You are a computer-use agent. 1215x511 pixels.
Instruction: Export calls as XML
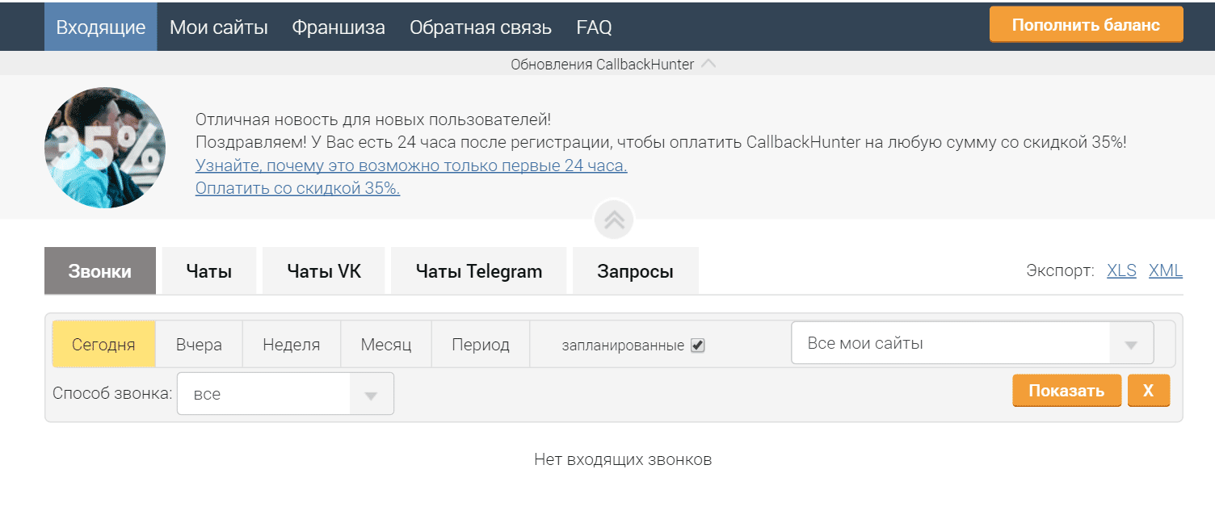tap(1165, 270)
